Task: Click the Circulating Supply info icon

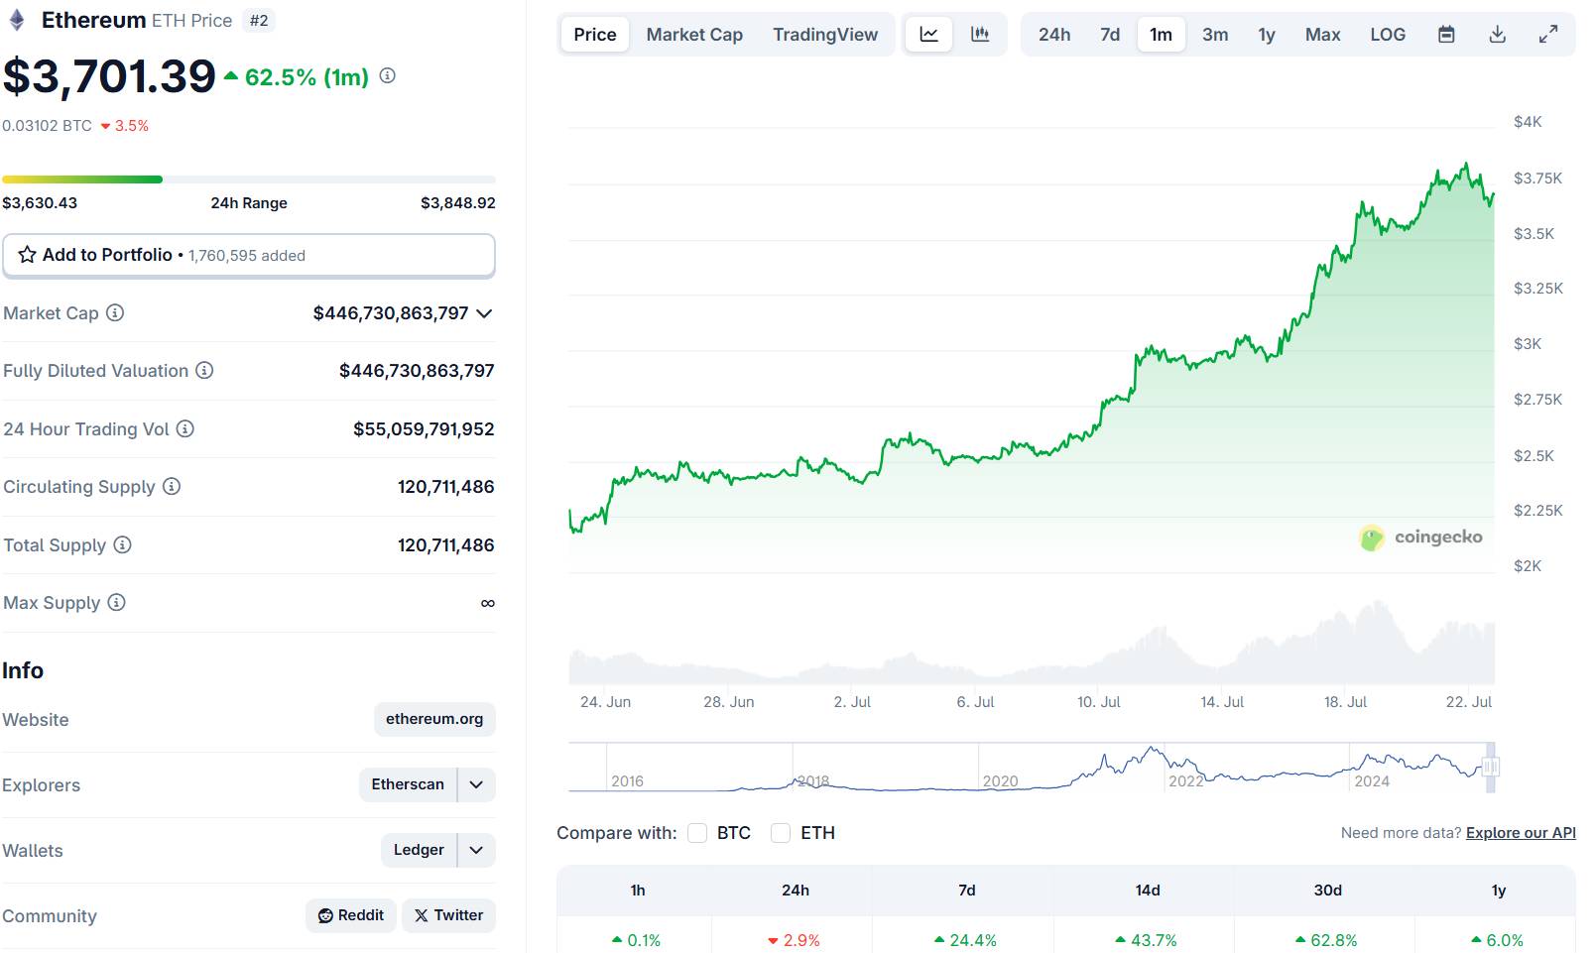Action: [172, 486]
